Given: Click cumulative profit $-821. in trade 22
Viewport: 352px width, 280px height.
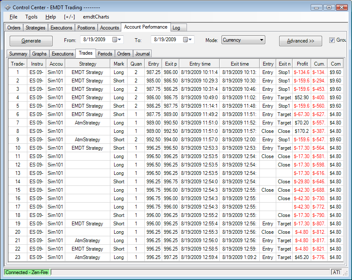Looking at the screenshot, I should coord(319,249).
